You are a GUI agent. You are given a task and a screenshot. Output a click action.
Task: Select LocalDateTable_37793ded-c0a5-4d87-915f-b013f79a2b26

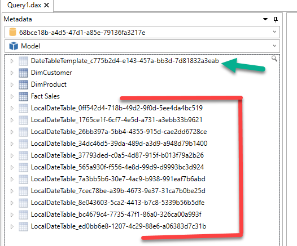(x=117, y=155)
